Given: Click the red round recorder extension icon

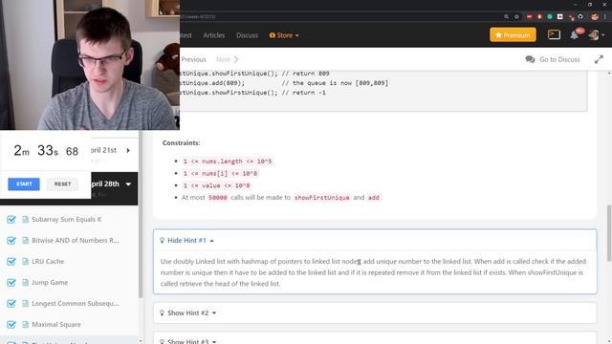Looking at the screenshot, I should tap(539, 17).
